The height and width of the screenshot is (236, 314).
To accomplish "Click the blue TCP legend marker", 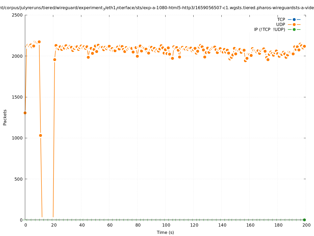I will pos(294,19).
